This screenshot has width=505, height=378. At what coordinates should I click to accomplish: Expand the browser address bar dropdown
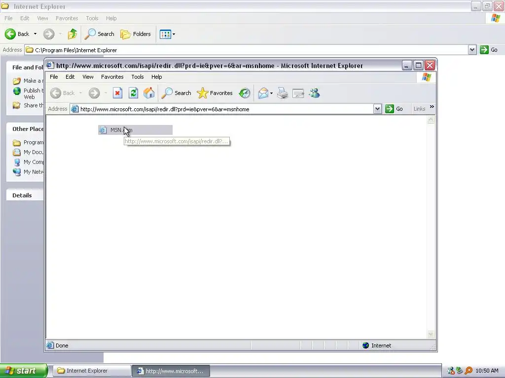[377, 109]
